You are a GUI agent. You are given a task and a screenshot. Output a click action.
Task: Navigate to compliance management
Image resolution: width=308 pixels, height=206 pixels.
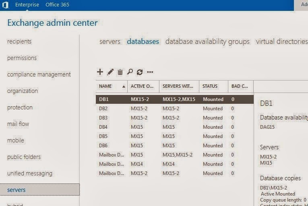[39, 74]
